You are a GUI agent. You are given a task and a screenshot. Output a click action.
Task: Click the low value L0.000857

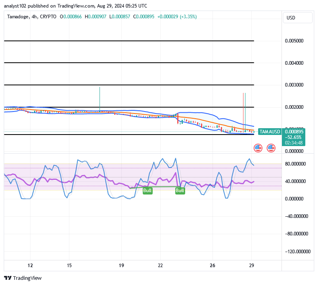click(x=120, y=17)
